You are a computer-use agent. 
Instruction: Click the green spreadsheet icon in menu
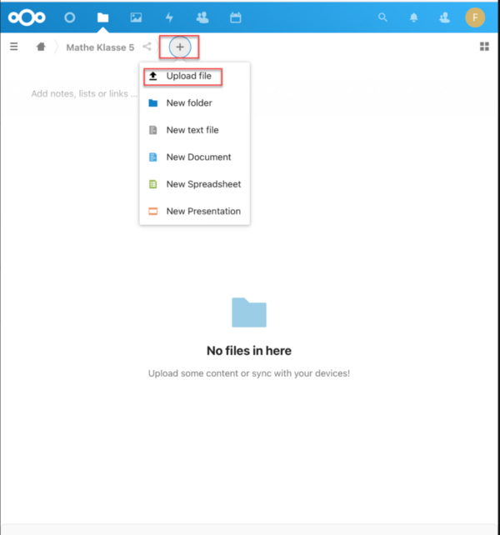pos(152,184)
